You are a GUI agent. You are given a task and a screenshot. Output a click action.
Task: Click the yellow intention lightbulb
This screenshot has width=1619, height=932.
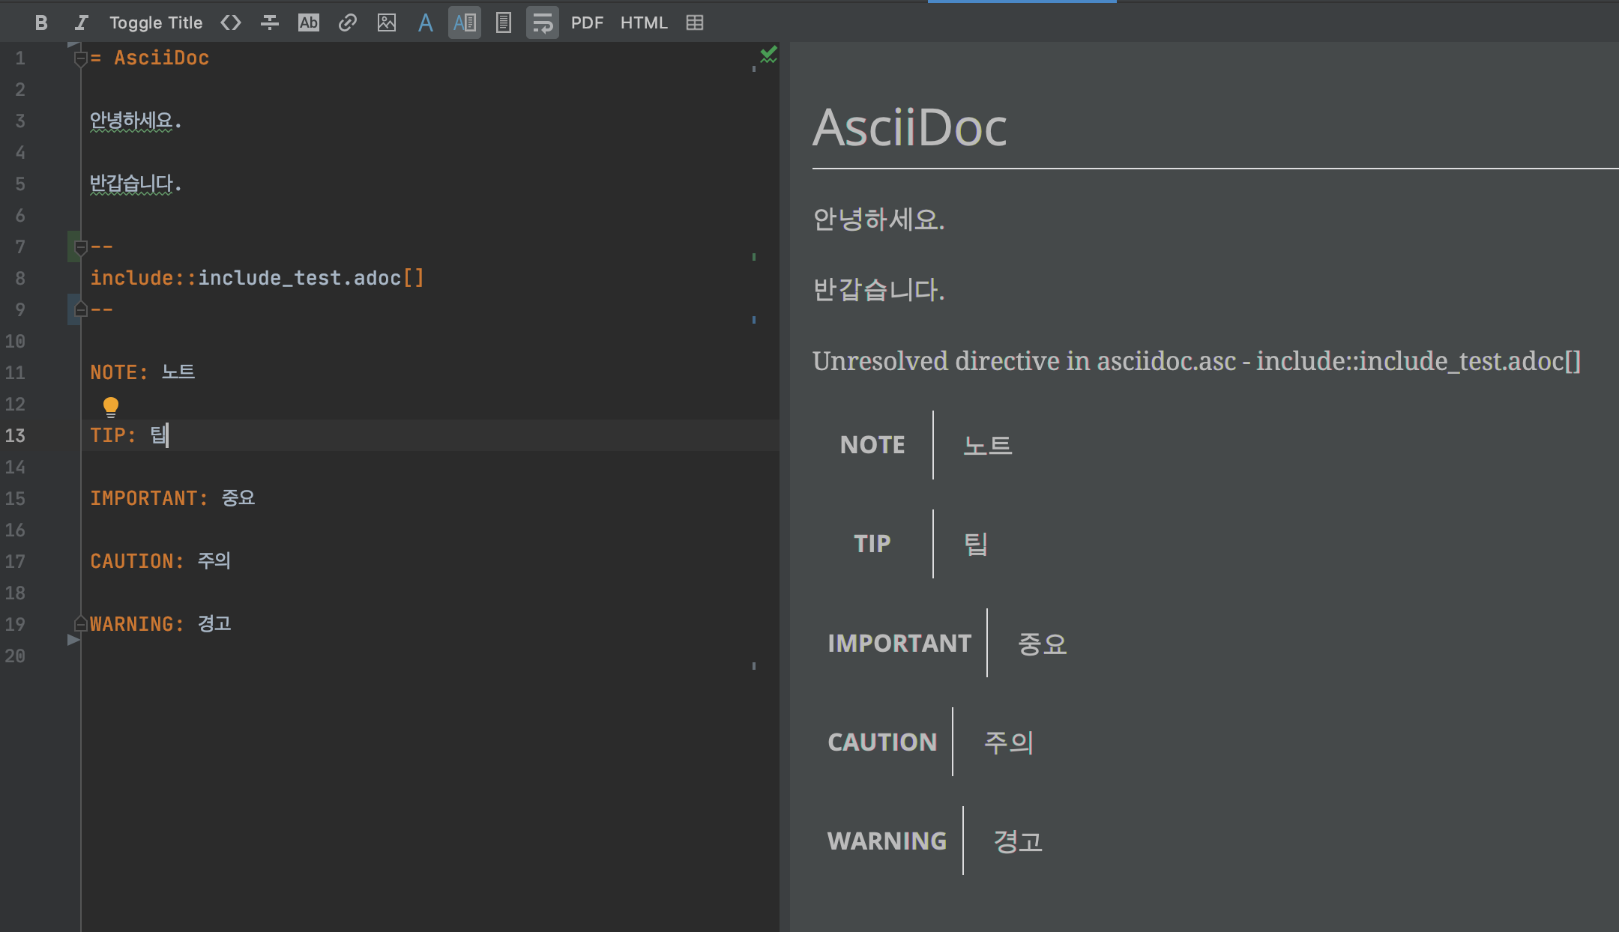pyautogui.click(x=111, y=407)
